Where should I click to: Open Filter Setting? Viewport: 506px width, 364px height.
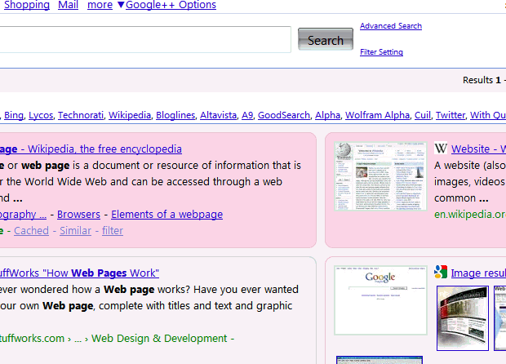tap(381, 52)
